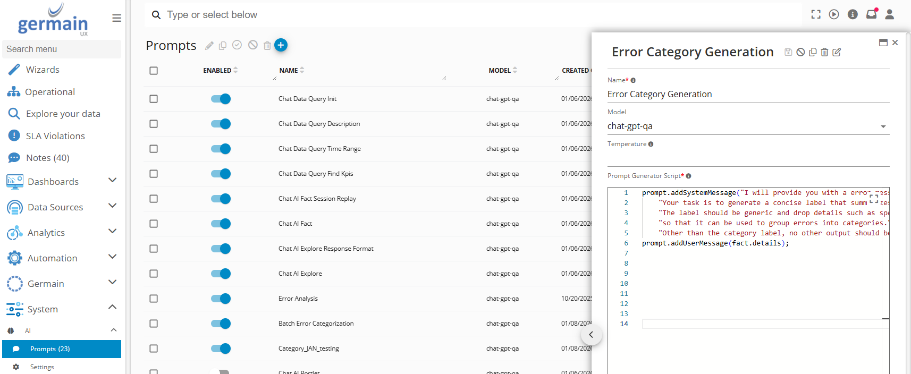Screen dimensions: 911x374
Task: Click the fullscreen icon in top bar
Action: pyautogui.click(x=816, y=14)
